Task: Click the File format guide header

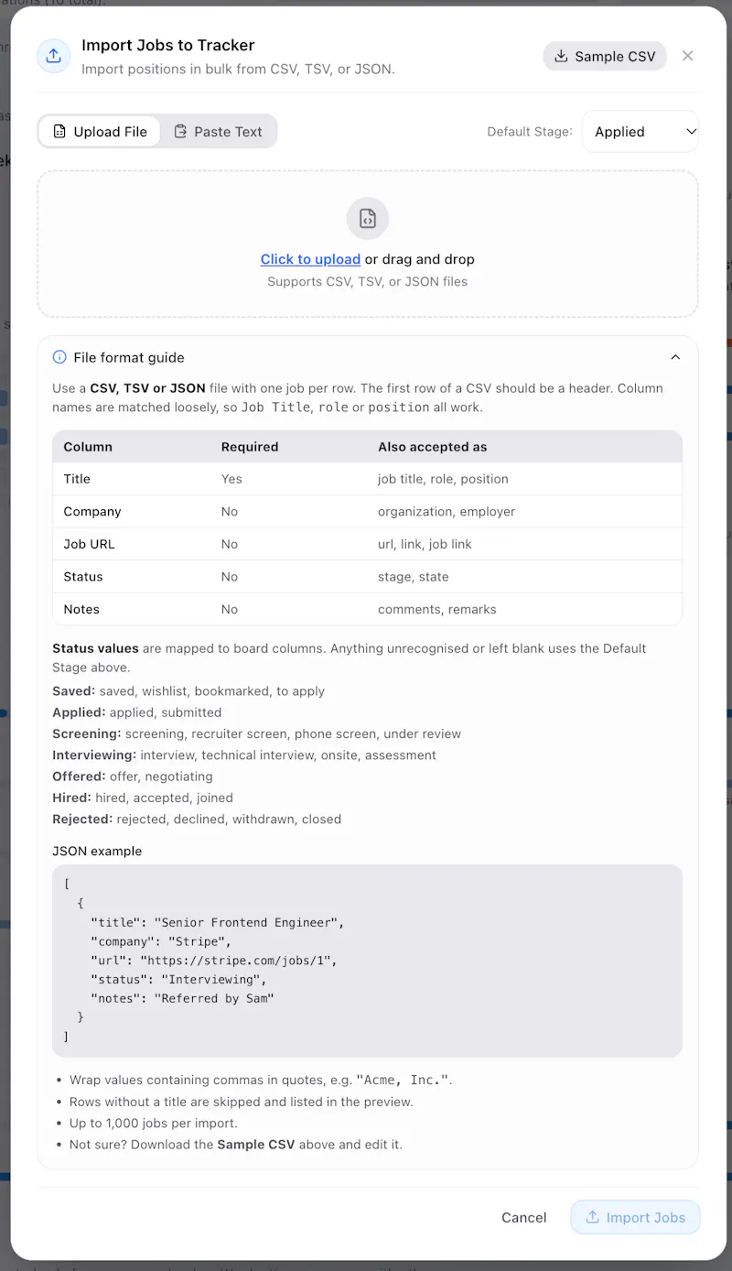Action: [x=368, y=357]
